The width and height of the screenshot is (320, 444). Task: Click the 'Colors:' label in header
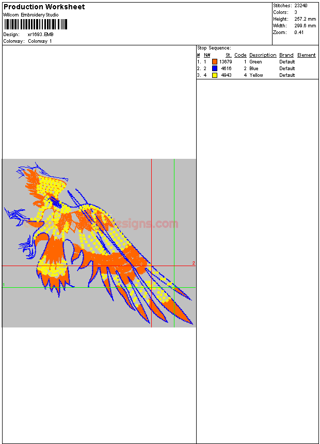(x=281, y=12)
